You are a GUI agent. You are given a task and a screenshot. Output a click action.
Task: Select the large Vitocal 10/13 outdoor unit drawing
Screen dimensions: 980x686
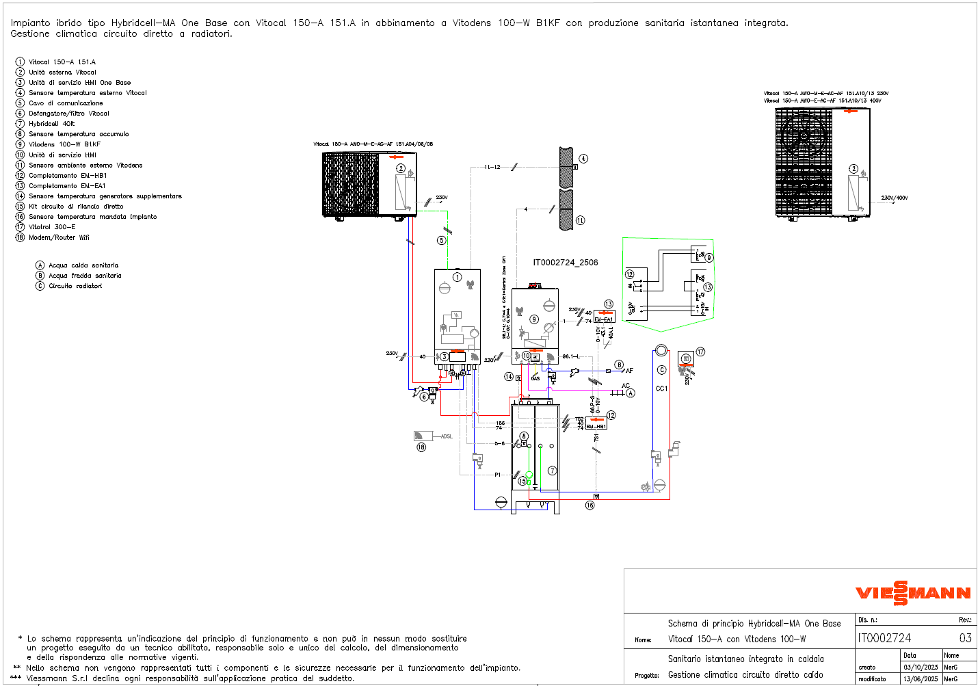[823, 163]
